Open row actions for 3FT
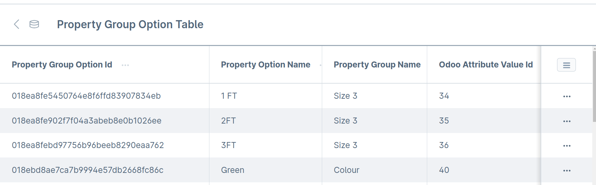This screenshot has width=596, height=185. point(567,146)
